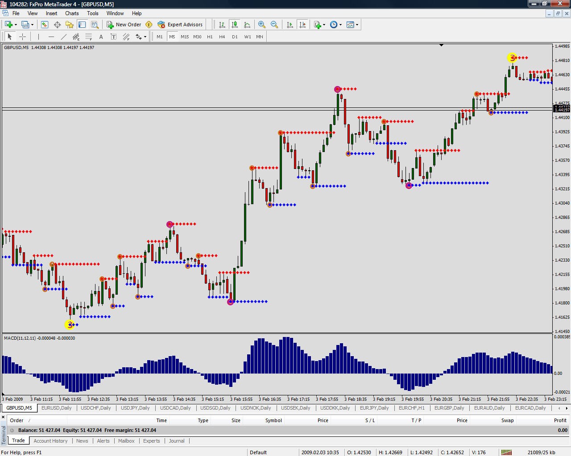Toggle the Market Watch window icon
This screenshot has height=456, width=571.
pyautogui.click(x=45, y=25)
